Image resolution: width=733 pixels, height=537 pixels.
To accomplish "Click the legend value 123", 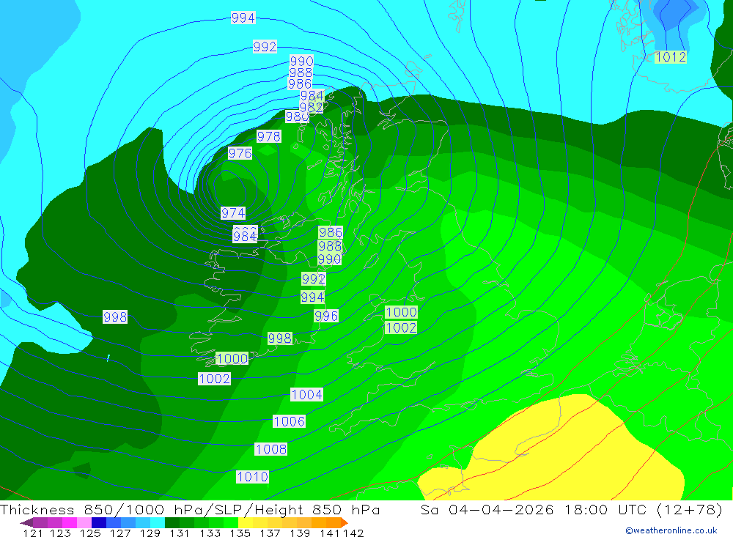I will point(60,533).
